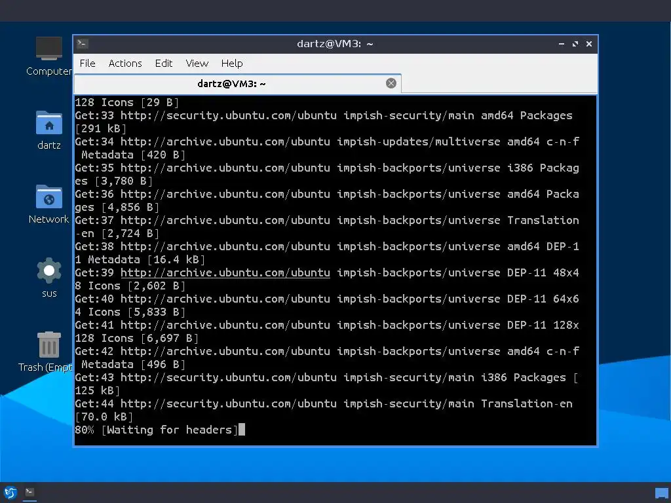Open the dartz home folder icon
The width and height of the screenshot is (671, 503).
point(48,130)
